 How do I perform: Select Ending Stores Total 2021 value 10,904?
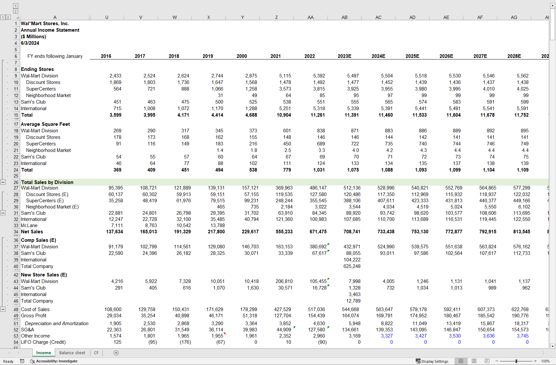[x=284, y=115]
